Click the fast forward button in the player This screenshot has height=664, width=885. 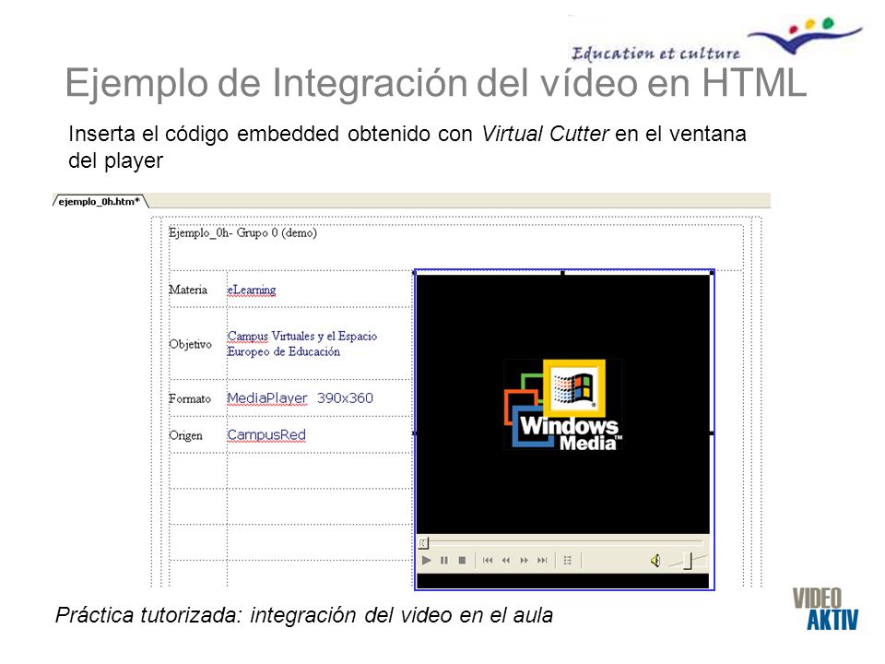(525, 560)
